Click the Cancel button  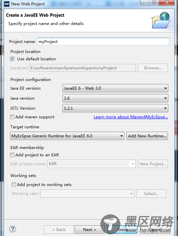click(x=155, y=230)
